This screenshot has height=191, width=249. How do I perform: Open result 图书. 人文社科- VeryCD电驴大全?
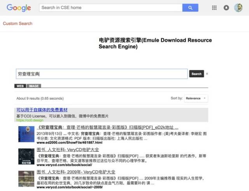click(x=68, y=149)
